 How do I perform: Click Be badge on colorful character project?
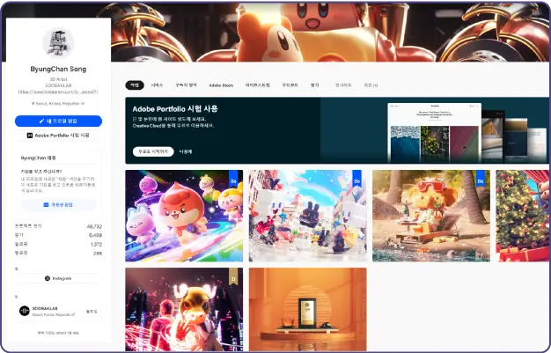coord(233,180)
